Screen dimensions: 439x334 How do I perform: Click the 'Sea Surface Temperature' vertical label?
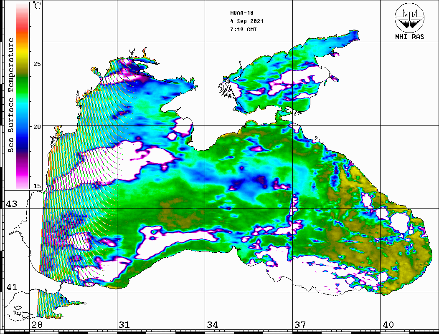pyautogui.click(x=10, y=95)
